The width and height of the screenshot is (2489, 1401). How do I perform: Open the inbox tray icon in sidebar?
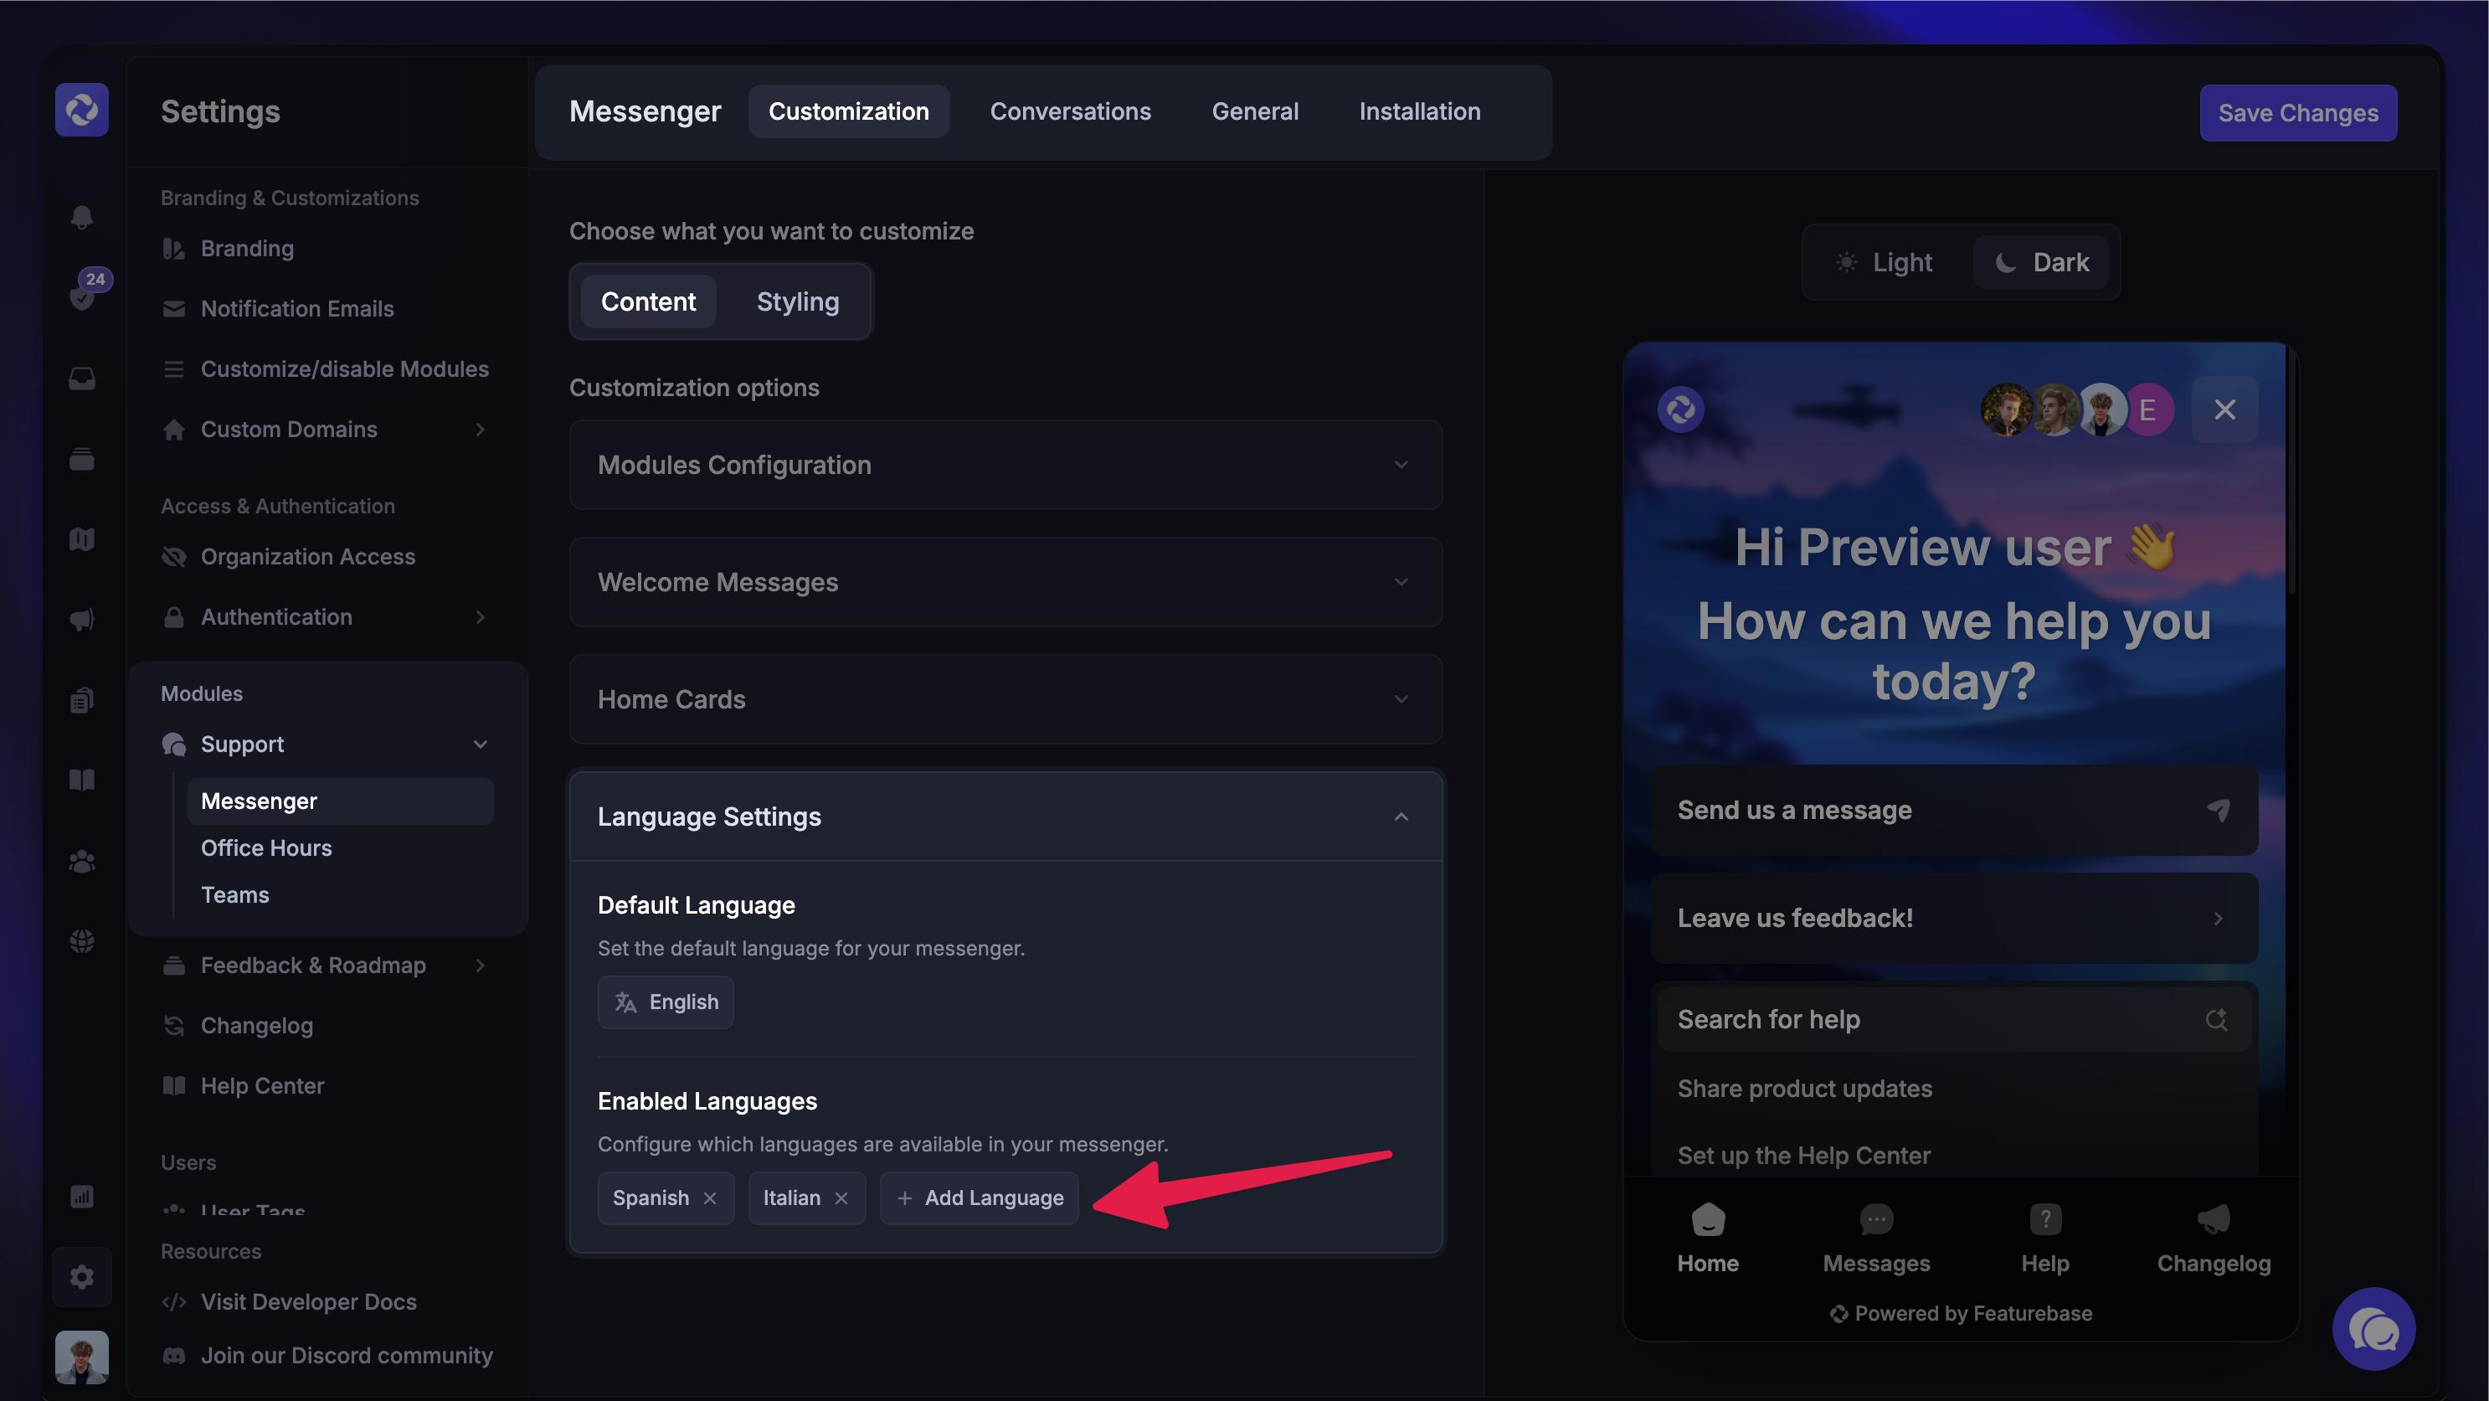point(82,378)
